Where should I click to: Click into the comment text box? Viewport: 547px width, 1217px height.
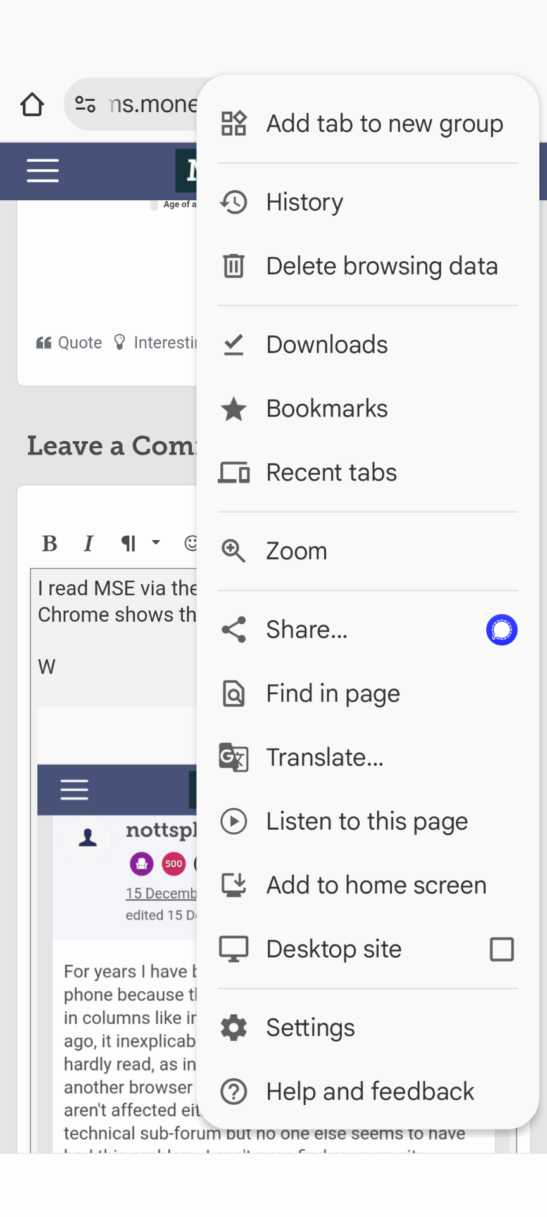pyautogui.click(x=114, y=640)
